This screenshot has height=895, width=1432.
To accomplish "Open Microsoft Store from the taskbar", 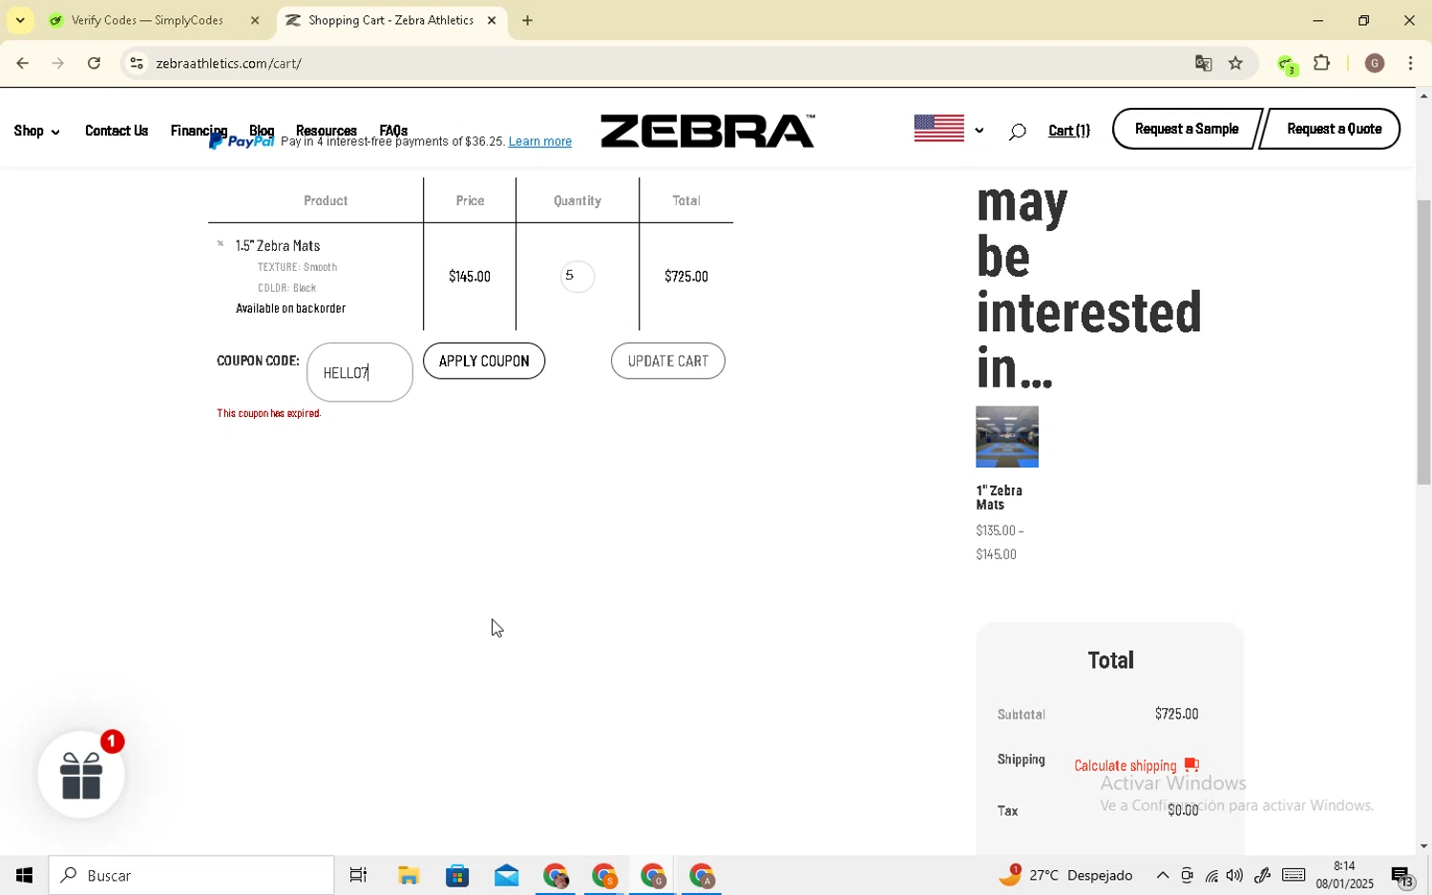I will pos(457,876).
